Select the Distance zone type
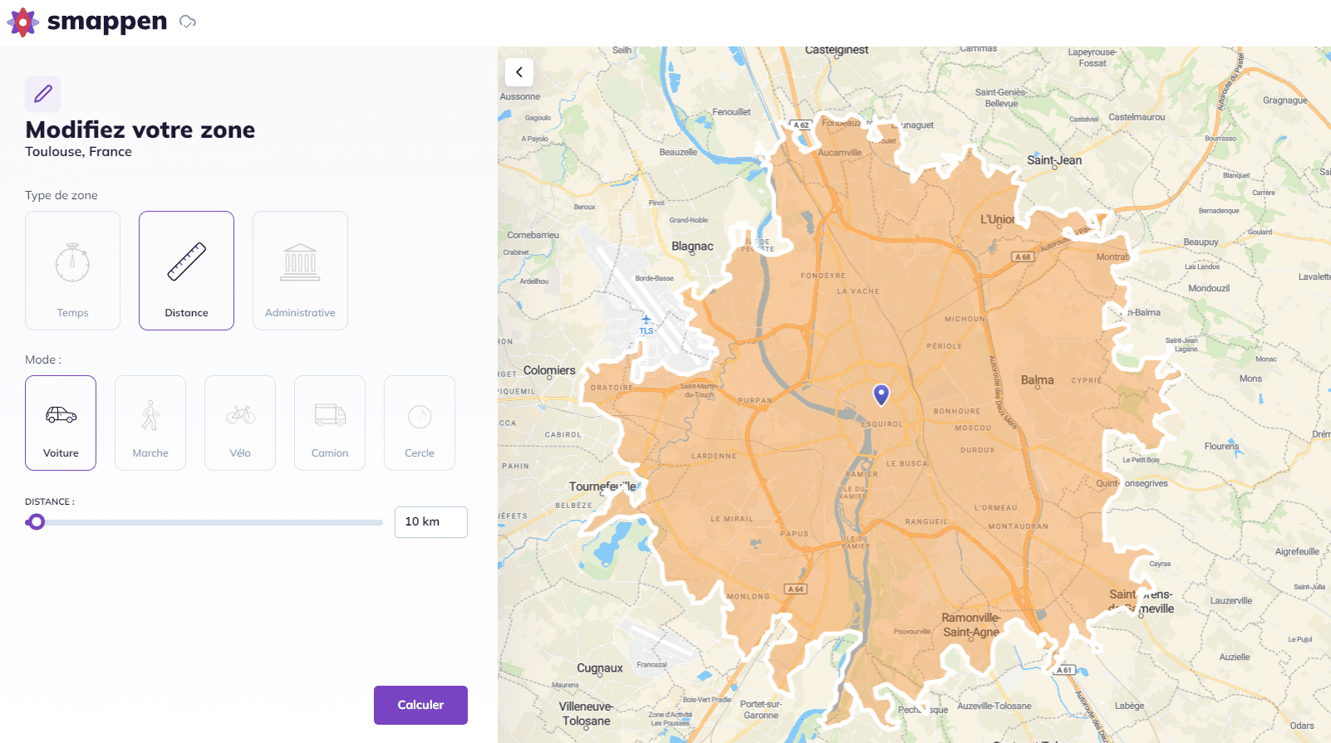Viewport: 1331px width, 743px height. coord(186,271)
